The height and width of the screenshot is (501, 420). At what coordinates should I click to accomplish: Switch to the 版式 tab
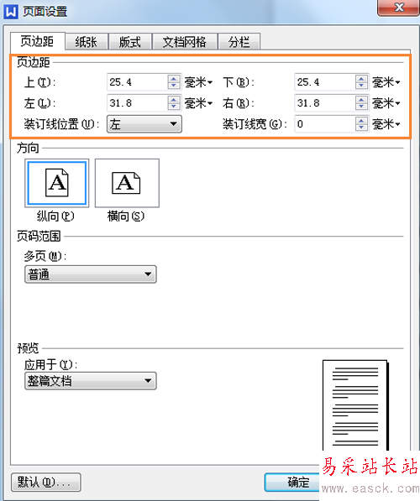tap(130, 42)
